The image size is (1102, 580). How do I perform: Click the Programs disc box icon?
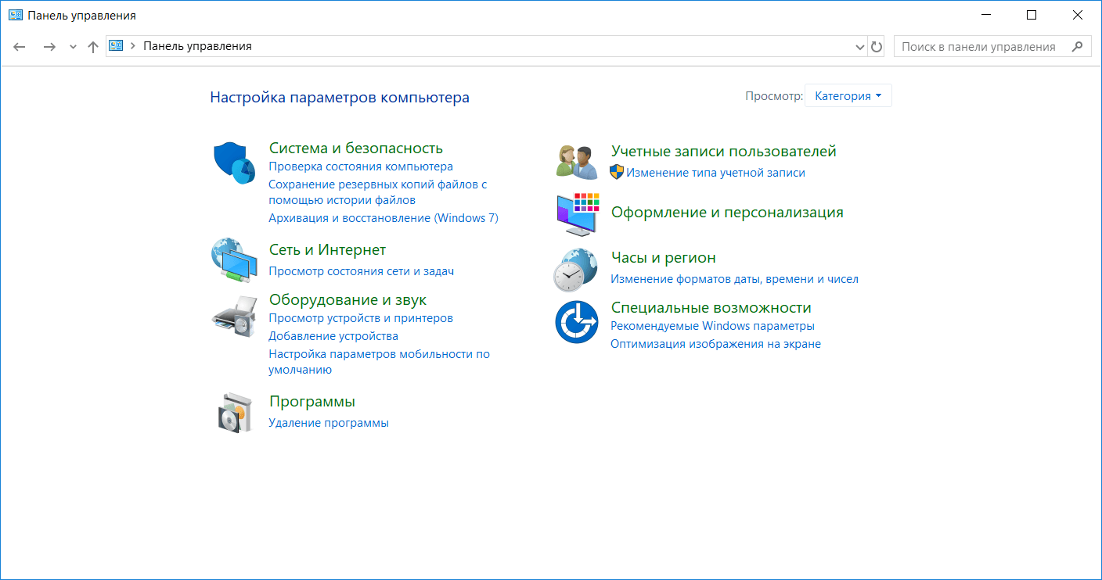click(235, 412)
